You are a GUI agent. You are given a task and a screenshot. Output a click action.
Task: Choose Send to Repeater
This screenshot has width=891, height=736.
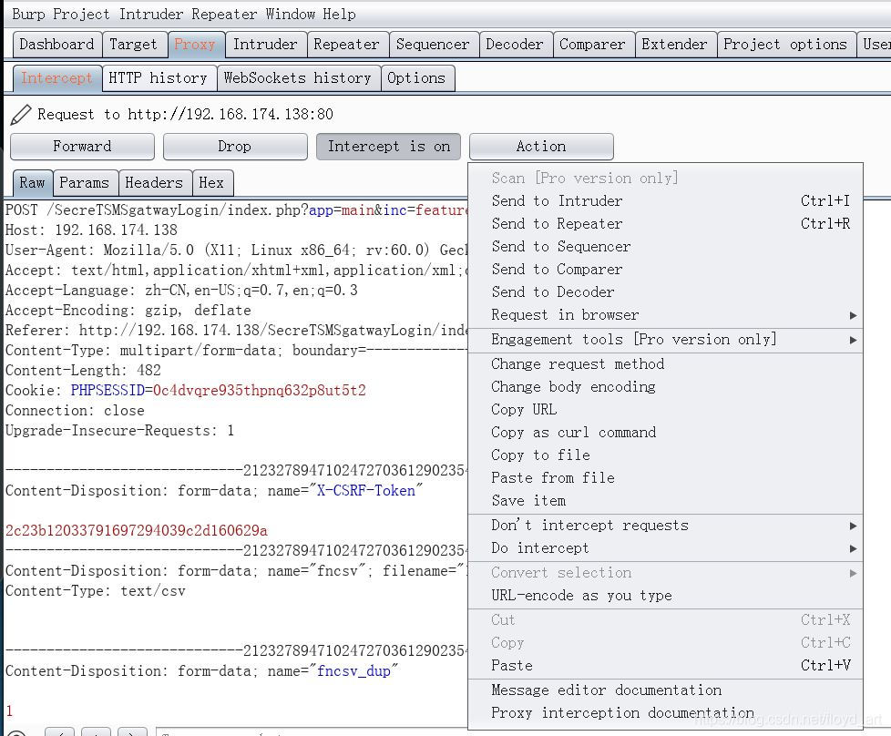coord(665,224)
